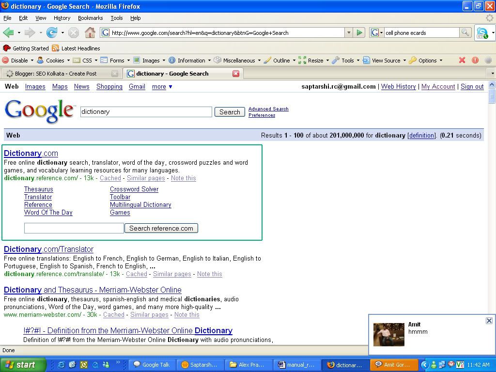The width and height of the screenshot is (496, 372).
Task: Click the page vertical scrollbar thumb
Action: coord(492,95)
